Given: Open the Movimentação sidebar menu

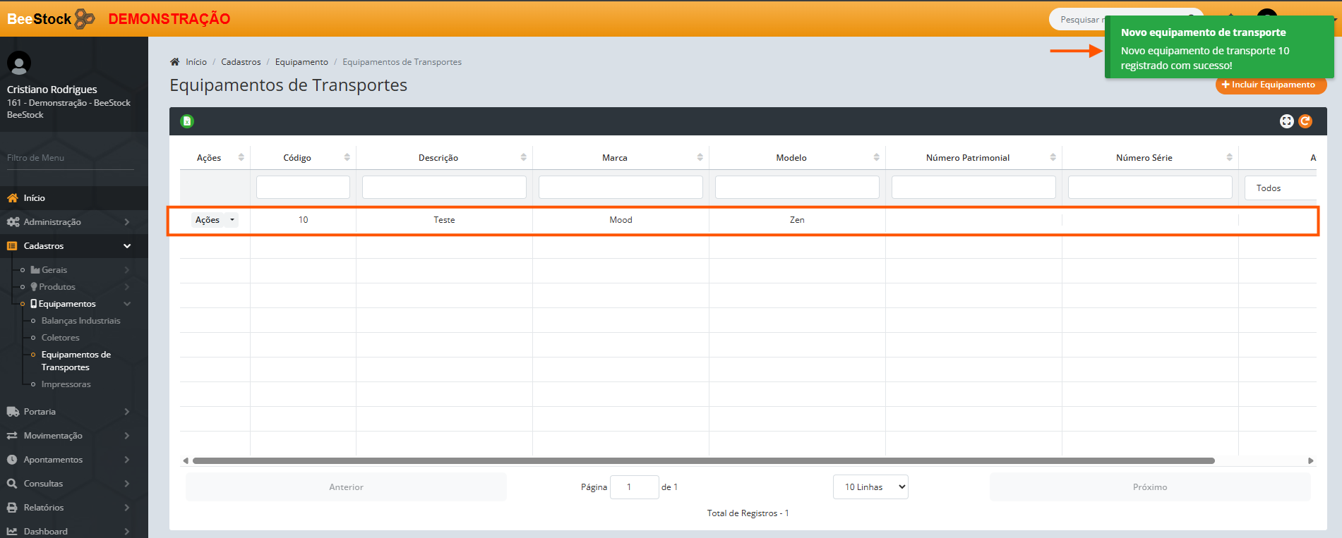Looking at the screenshot, I should tap(53, 436).
